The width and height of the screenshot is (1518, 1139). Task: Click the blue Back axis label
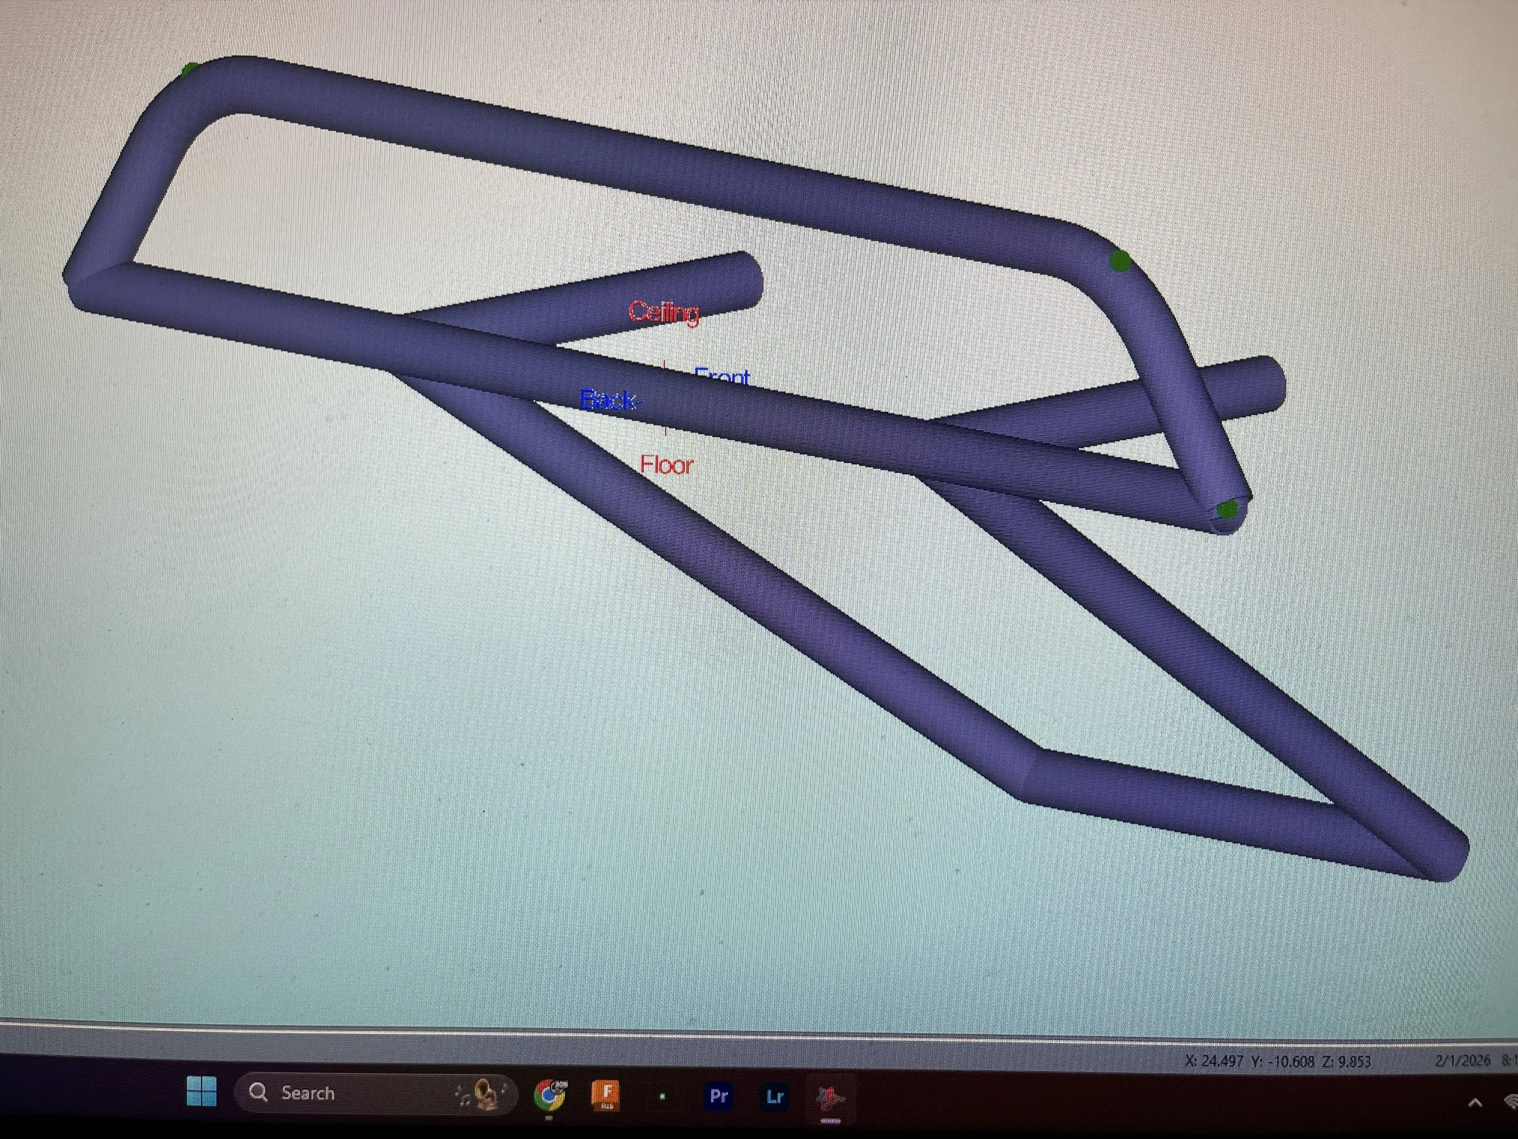(x=610, y=400)
